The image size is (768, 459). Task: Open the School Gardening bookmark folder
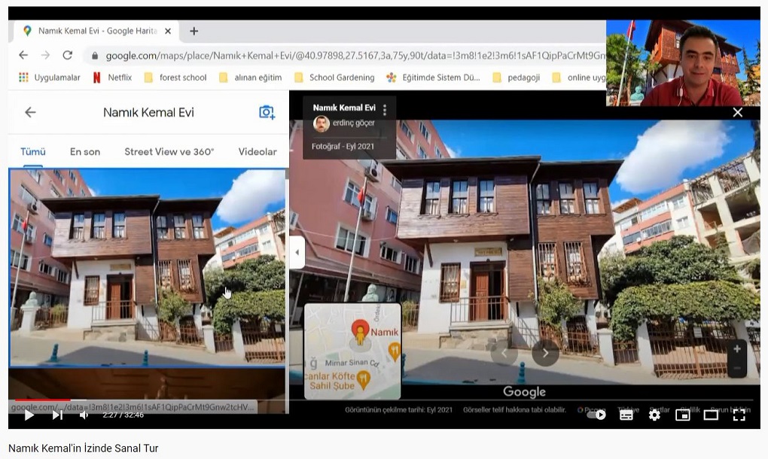click(334, 78)
